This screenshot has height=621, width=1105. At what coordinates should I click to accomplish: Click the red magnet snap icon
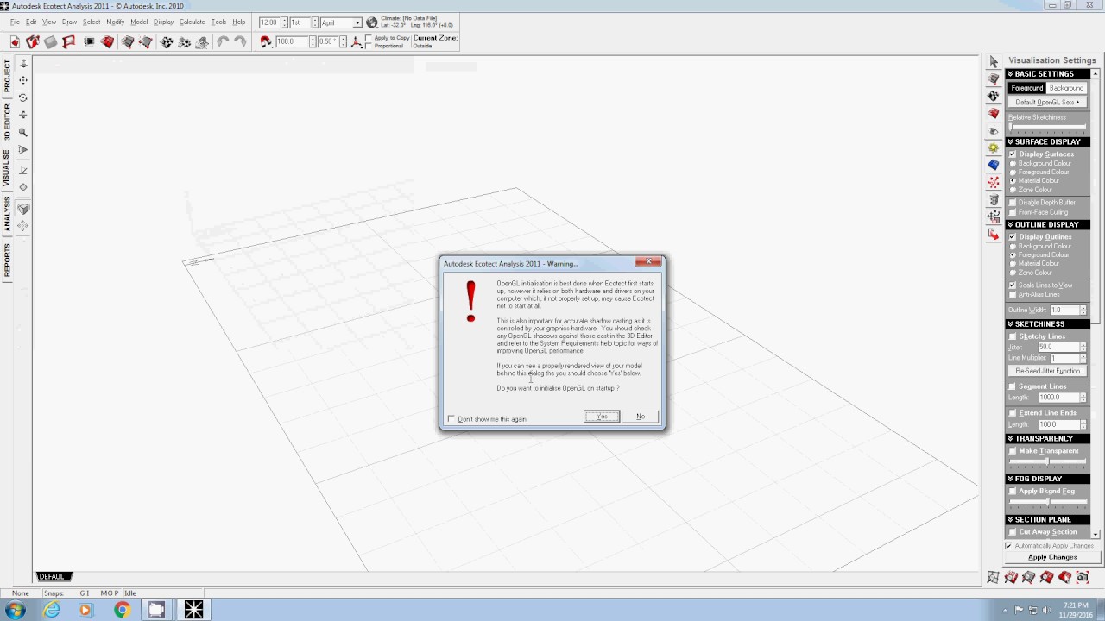tap(266, 41)
